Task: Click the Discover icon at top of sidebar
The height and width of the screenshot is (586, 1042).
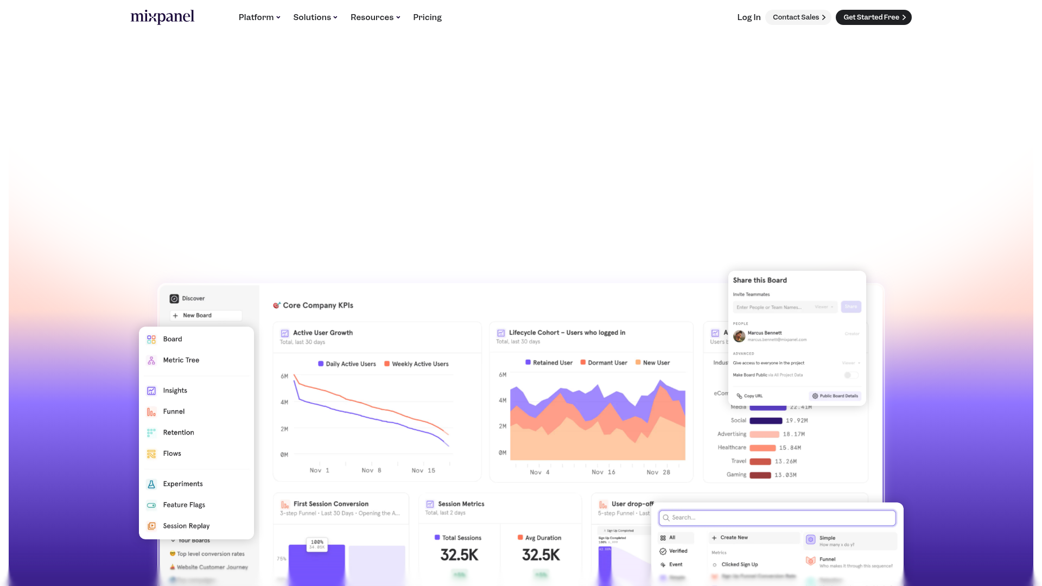Action: (x=174, y=298)
